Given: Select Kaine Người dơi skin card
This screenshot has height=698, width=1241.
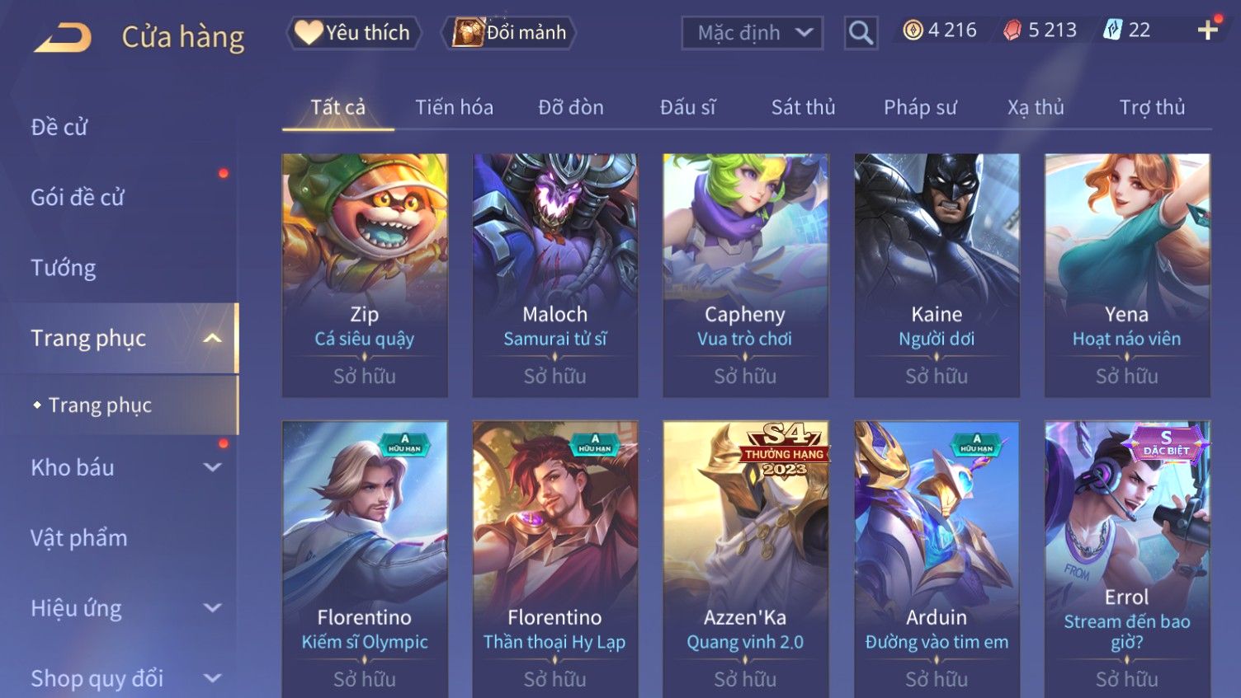Looking at the screenshot, I should click(937, 275).
